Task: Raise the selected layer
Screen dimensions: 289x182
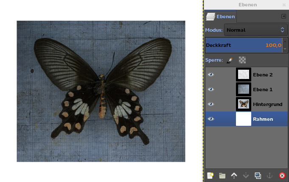Action: click(234, 176)
